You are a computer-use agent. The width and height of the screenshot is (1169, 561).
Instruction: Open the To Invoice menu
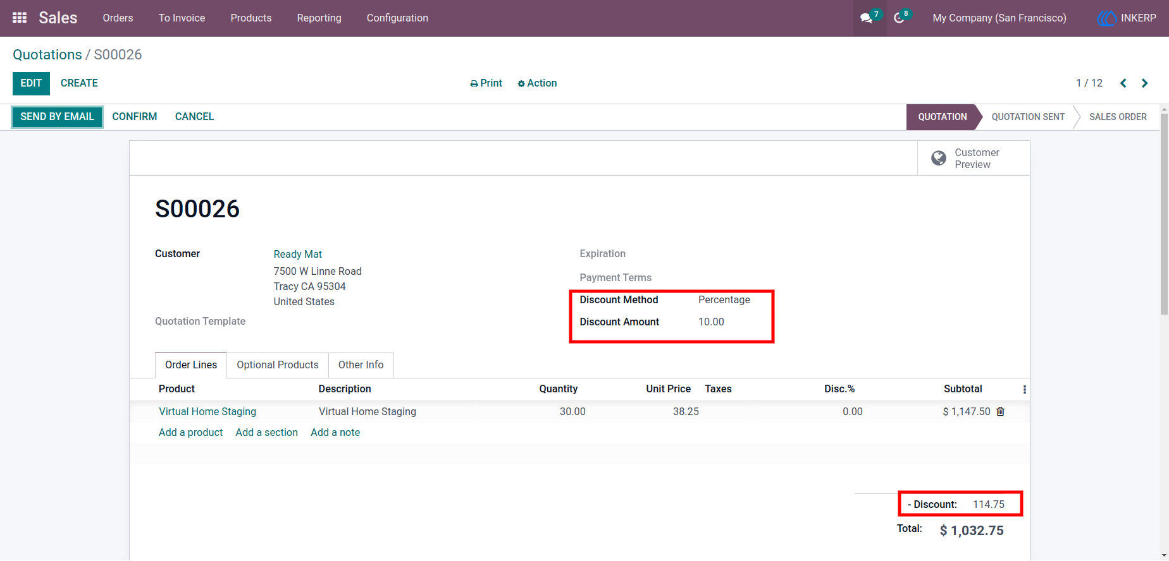pos(182,18)
